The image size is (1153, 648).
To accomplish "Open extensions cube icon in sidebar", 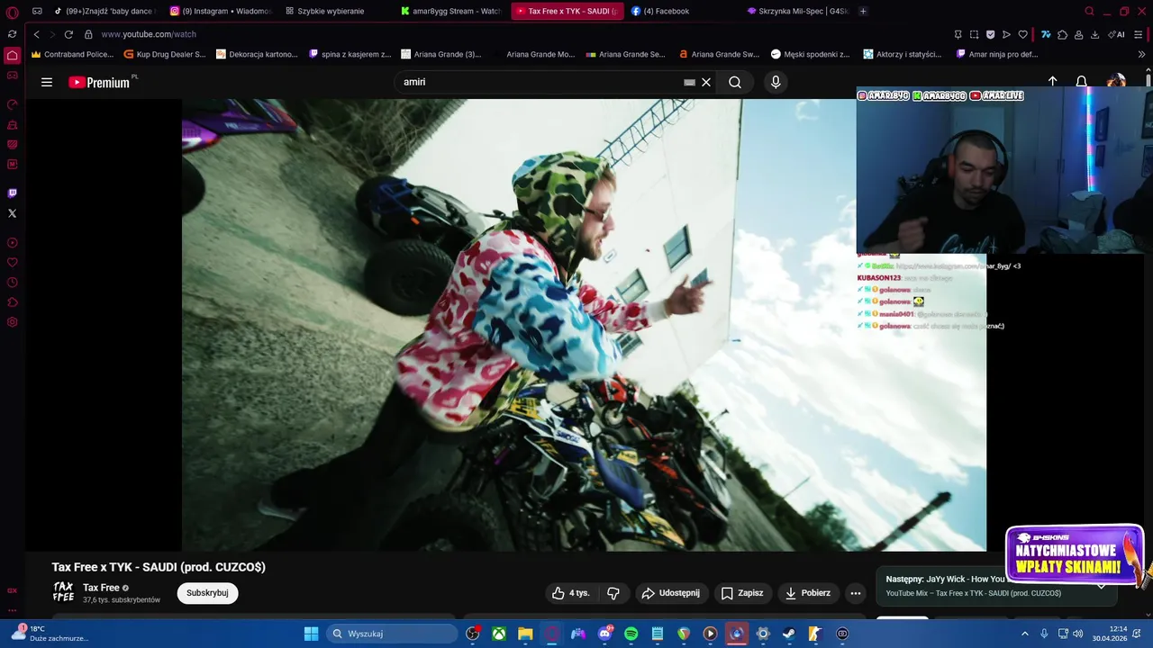I will click(12, 302).
